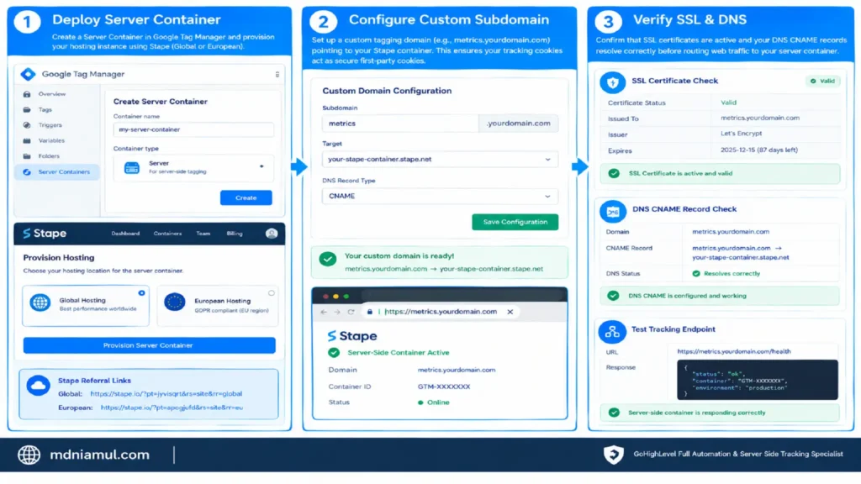861x484 pixels.
Task: Click the browser back arrow
Action: click(x=324, y=312)
